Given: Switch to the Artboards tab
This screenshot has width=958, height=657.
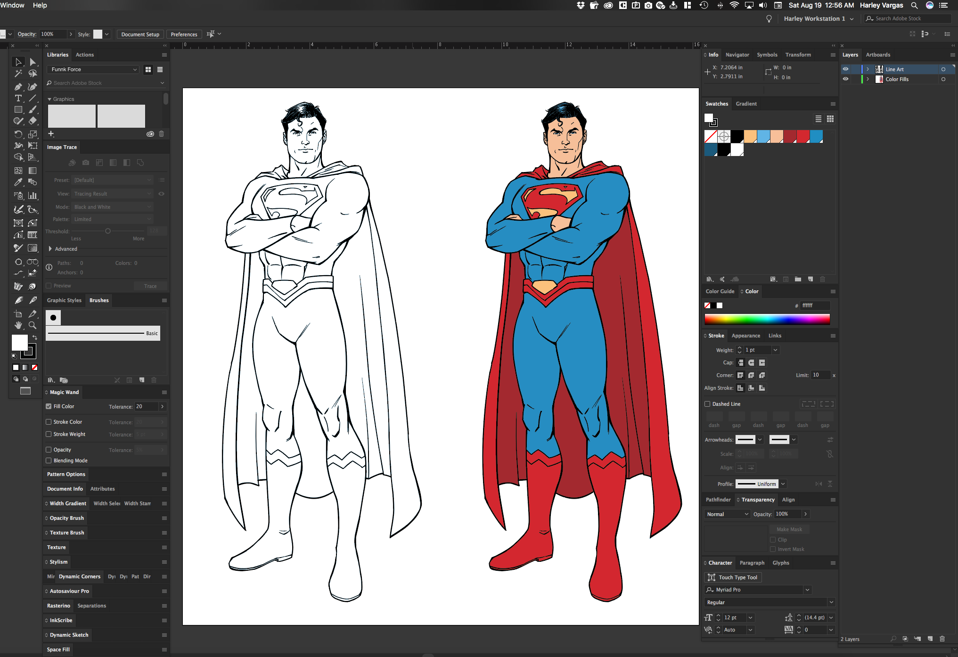Looking at the screenshot, I should (877, 55).
